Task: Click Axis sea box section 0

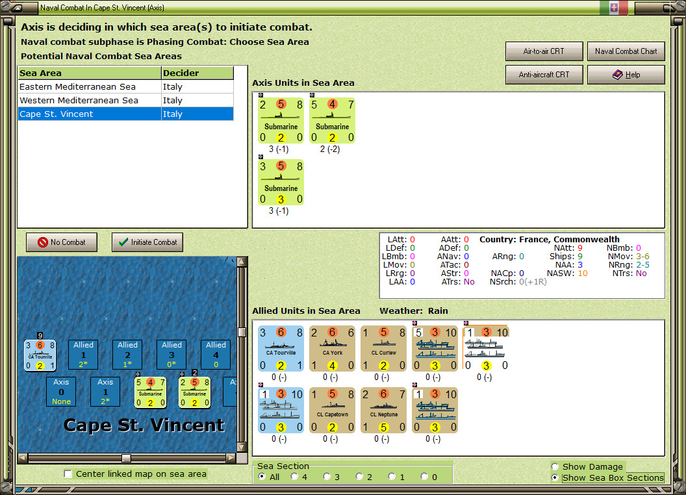Action: [61, 392]
